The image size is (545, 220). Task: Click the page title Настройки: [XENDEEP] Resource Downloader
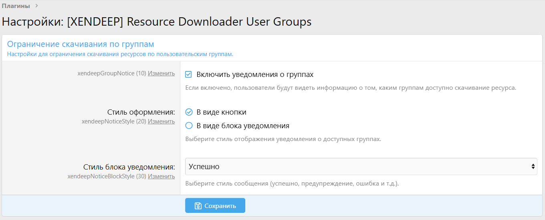[x=157, y=22]
